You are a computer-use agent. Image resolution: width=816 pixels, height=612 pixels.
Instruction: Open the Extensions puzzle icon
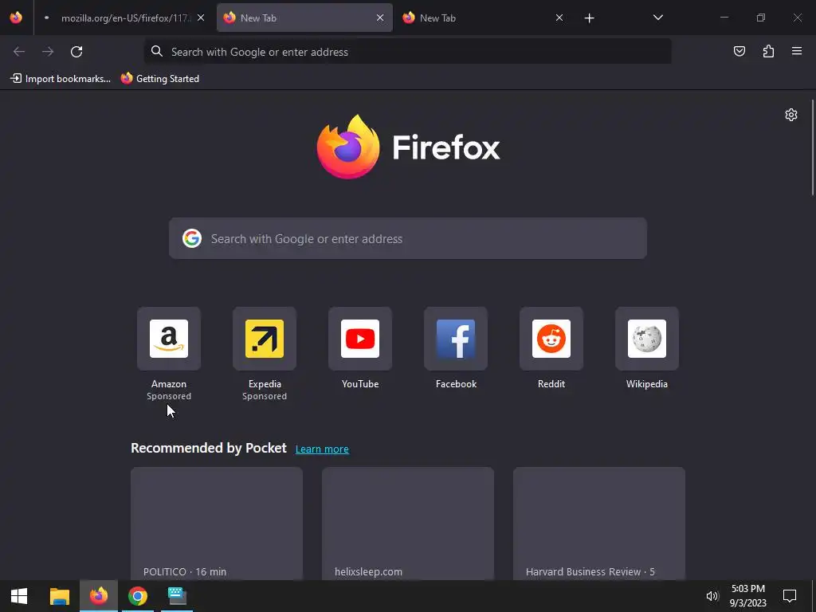click(x=768, y=51)
